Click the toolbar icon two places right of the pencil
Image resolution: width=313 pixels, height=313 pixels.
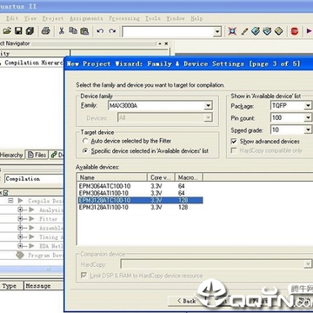tap(267, 31)
